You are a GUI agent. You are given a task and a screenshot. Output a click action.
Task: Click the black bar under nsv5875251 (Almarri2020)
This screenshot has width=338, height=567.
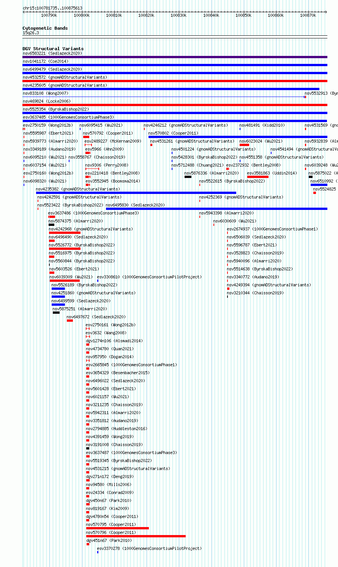pyautogui.click(x=56, y=313)
